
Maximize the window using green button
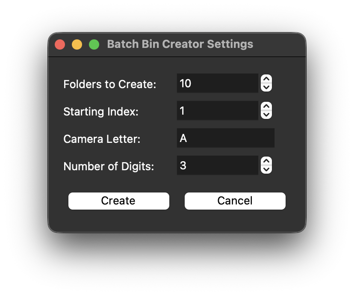[94, 44]
